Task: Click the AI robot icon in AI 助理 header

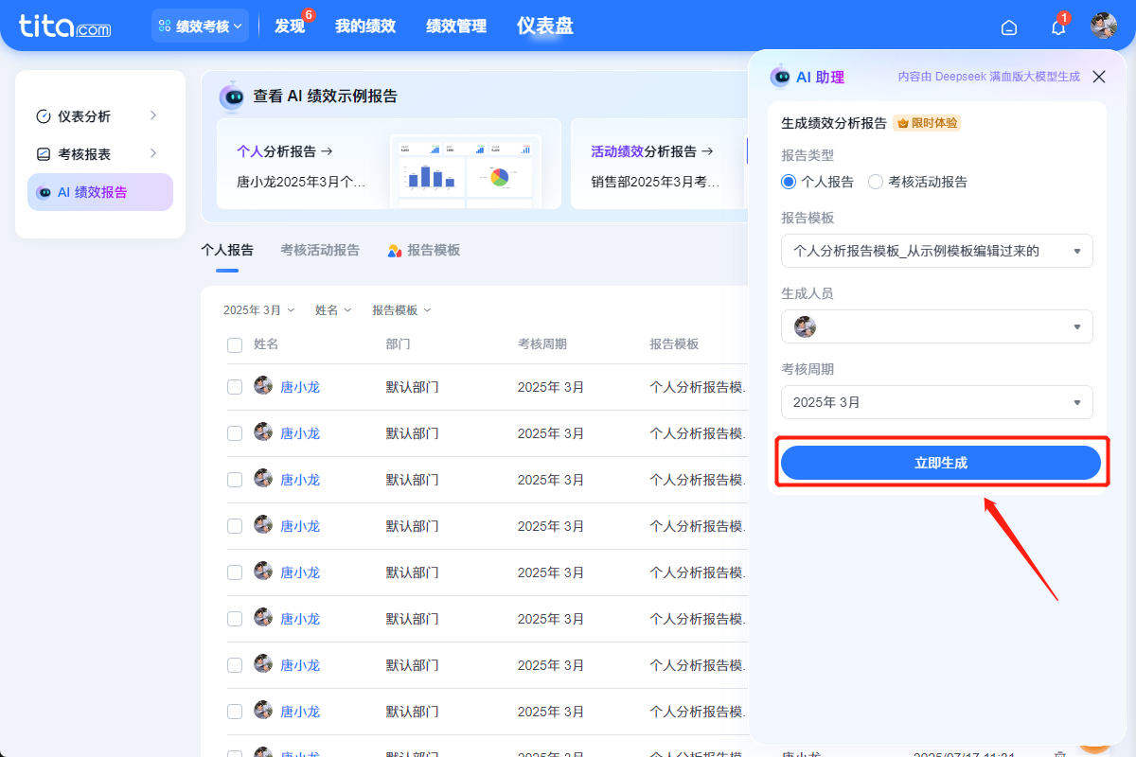Action: (780, 76)
